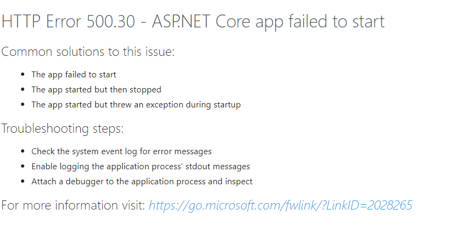This screenshot has width=462, height=238.
Task: Click the 'Attach a debugger' troubleshooting step
Action: (142, 182)
